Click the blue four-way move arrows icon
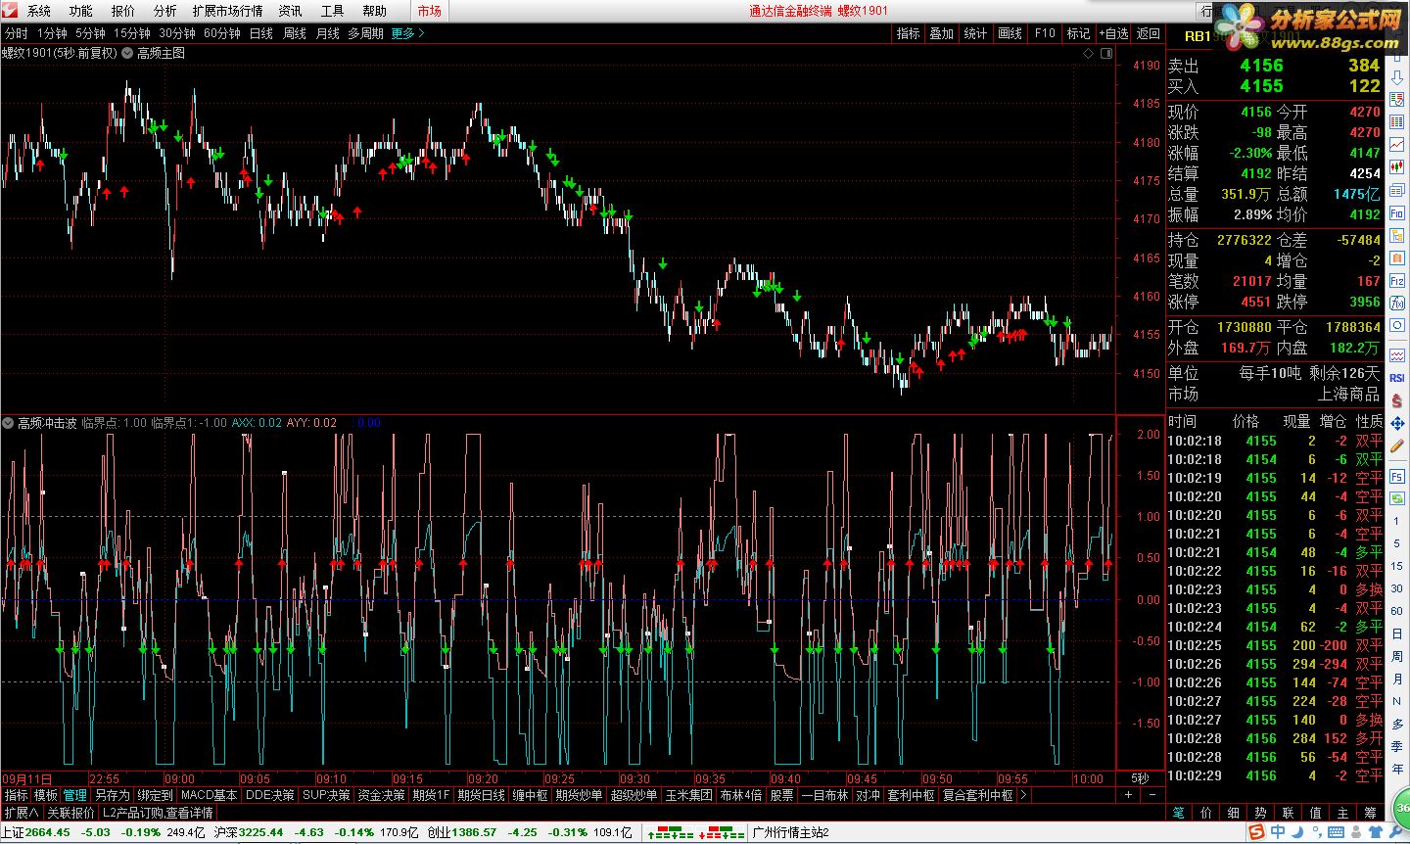This screenshot has height=844, width=1410. coord(1397,424)
